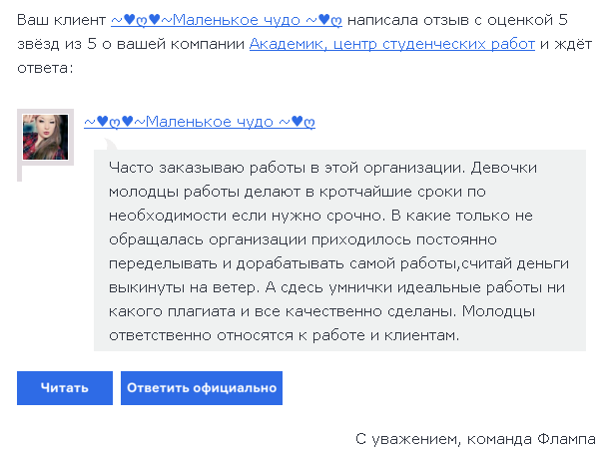Click the gray review text bubble
The image size is (608, 458).
339,250
